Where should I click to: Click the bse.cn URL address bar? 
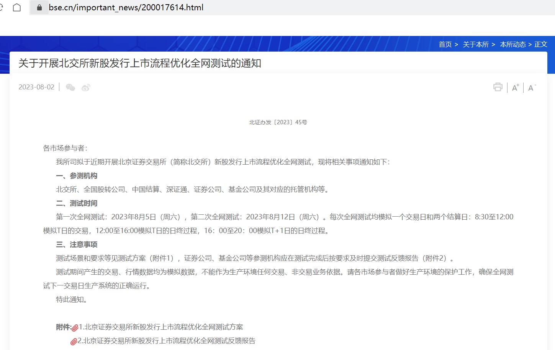click(x=126, y=8)
